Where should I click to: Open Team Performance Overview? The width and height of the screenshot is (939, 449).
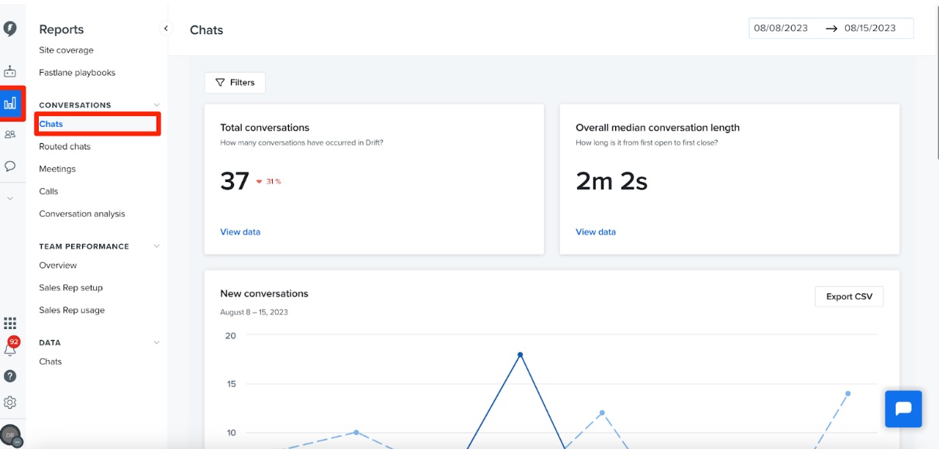(x=58, y=266)
